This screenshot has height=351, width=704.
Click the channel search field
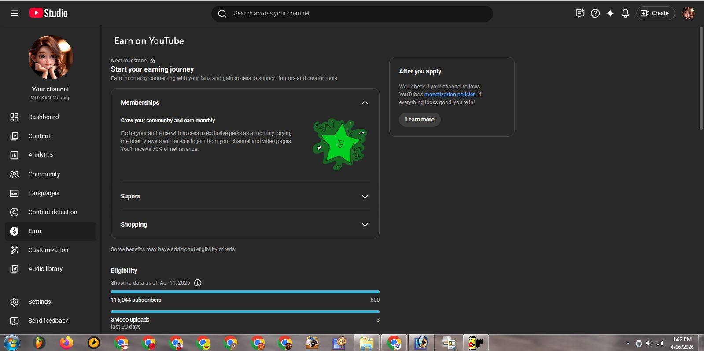coord(352,13)
